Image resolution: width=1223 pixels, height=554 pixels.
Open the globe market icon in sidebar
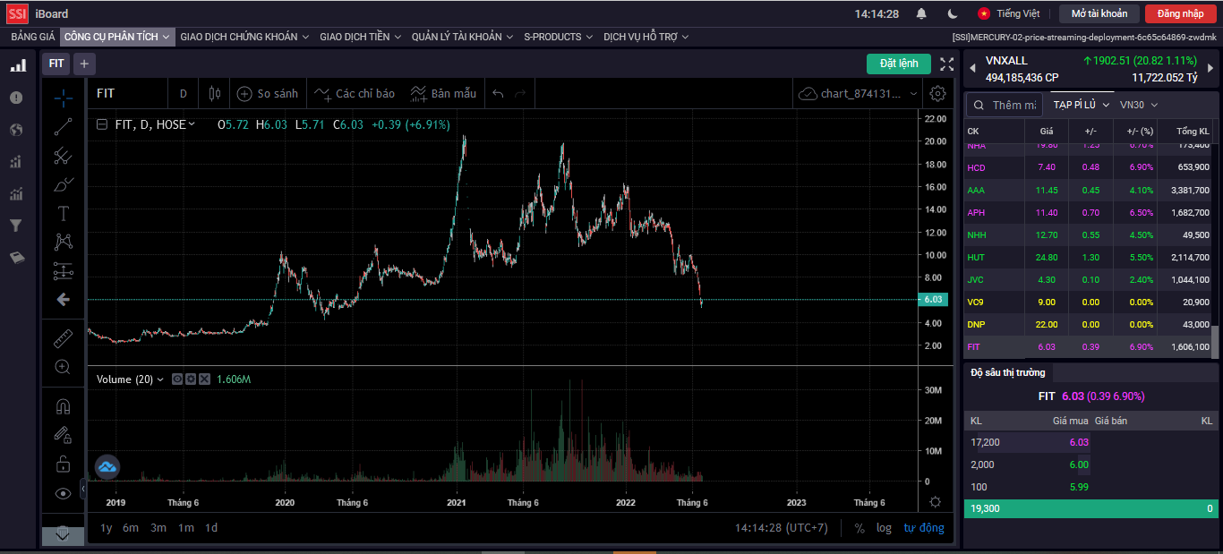click(x=16, y=130)
